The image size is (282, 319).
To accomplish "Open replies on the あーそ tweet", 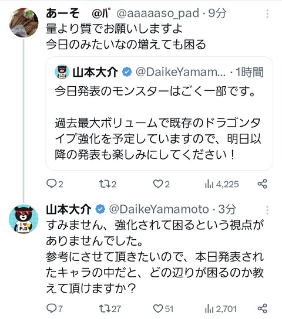I will [x=55, y=184].
